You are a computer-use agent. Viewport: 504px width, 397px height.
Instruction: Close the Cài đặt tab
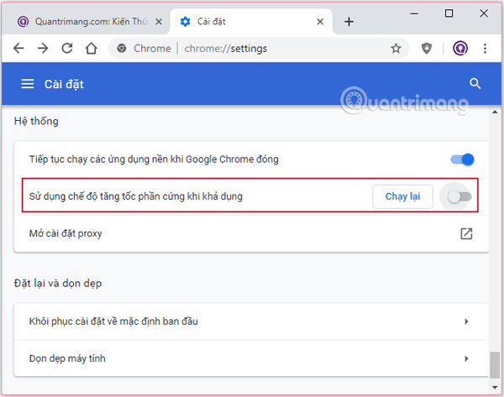coord(320,22)
